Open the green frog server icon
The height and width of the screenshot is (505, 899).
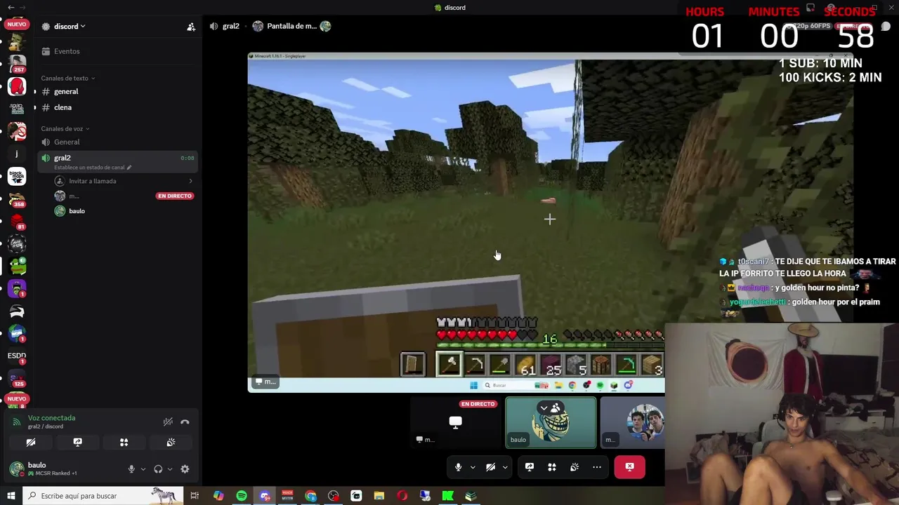click(x=17, y=267)
